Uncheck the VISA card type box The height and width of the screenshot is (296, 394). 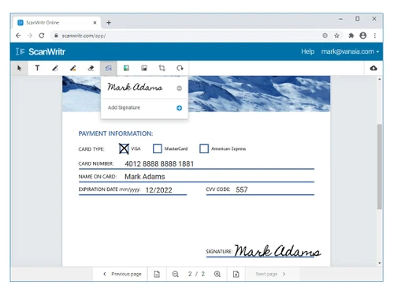[124, 148]
